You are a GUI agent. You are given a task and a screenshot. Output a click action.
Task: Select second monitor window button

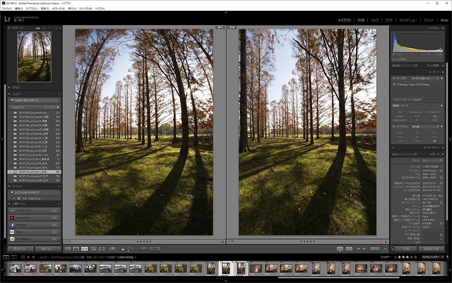(x=14, y=257)
